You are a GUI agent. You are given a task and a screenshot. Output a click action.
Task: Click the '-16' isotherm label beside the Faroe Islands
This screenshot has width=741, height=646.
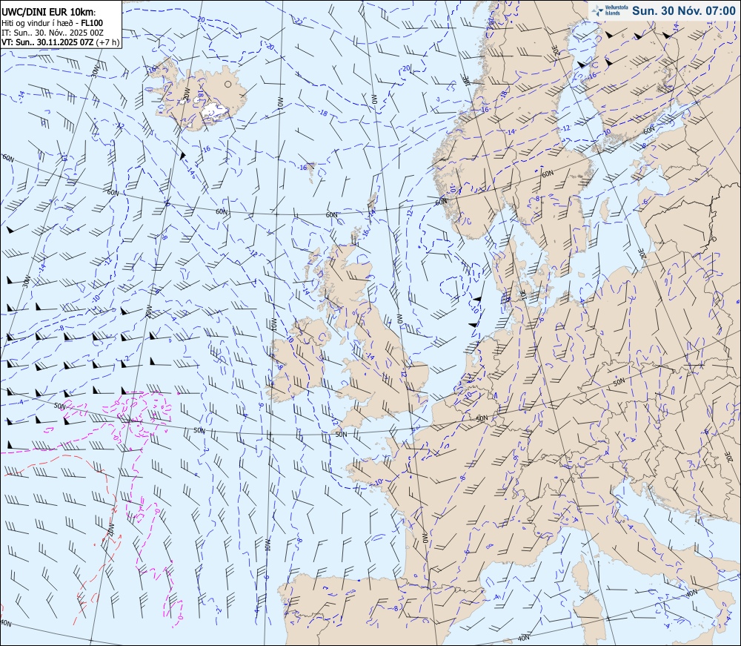tap(303, 167)
